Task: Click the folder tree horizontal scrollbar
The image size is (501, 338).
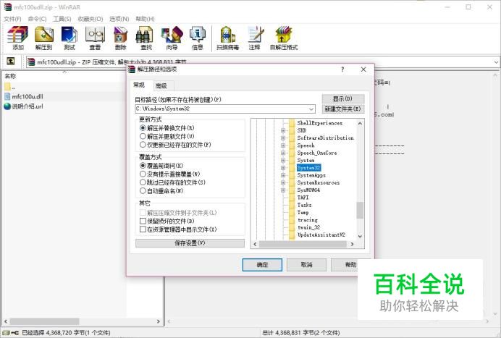Action: click(x=303, y=244)
